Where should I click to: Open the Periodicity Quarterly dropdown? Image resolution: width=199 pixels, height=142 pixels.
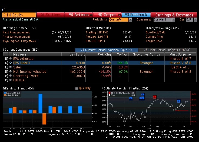click(x=130, y=20)
